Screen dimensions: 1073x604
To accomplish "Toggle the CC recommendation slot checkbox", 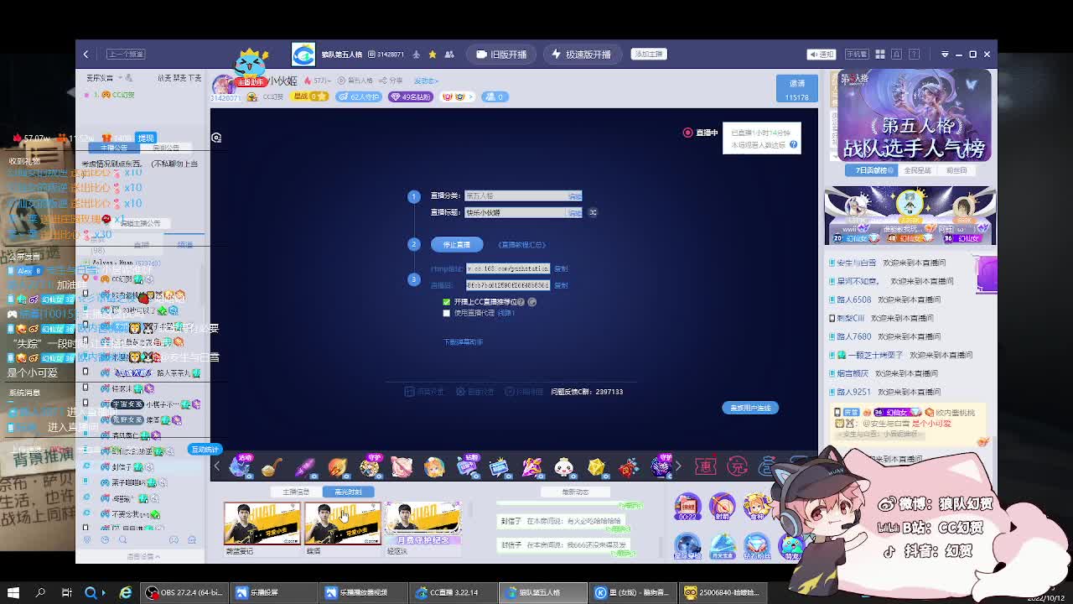I will point(446,302).
